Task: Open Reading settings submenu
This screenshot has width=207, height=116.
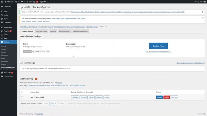Action: [4, 52]
